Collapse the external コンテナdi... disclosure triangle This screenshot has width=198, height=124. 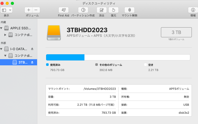(x=5, y=56)
